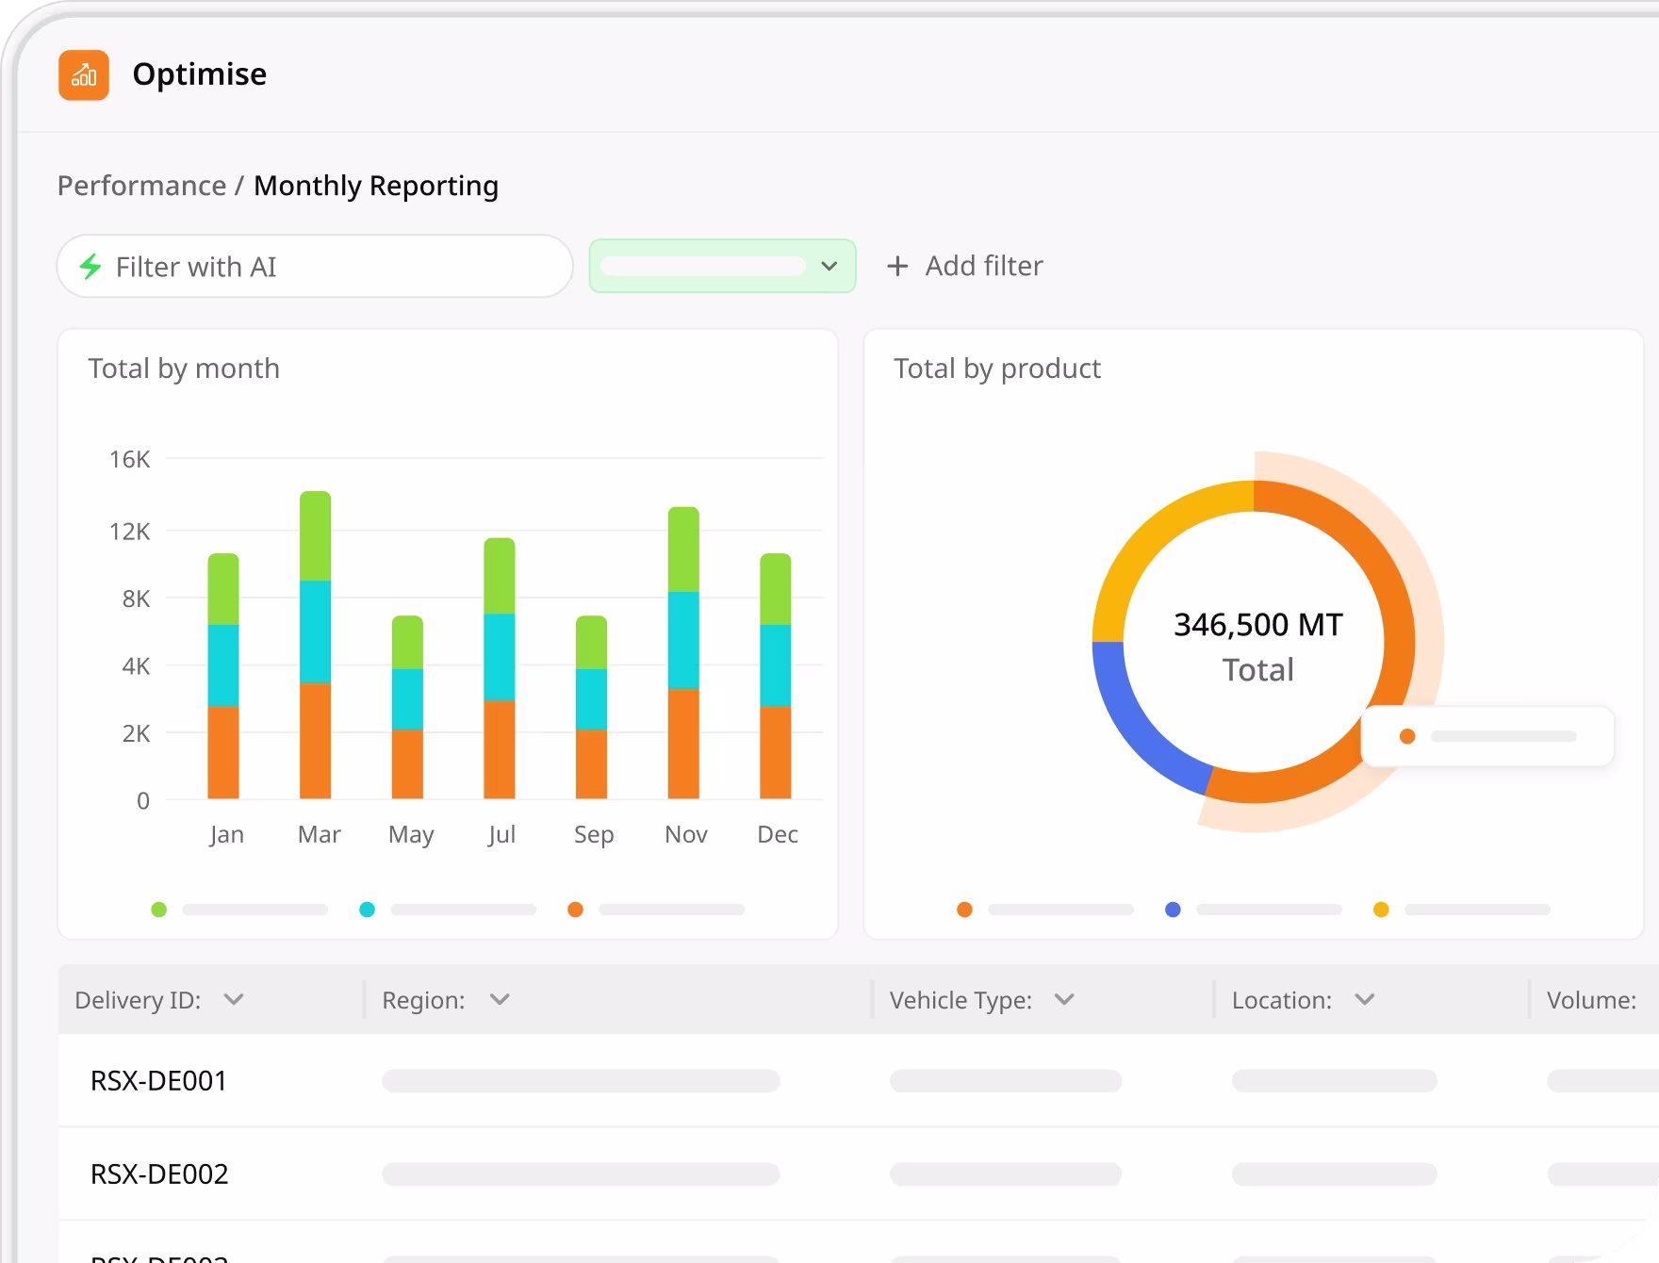Open the green filter dropdown

pyautogui.click(x=722, y=266)
